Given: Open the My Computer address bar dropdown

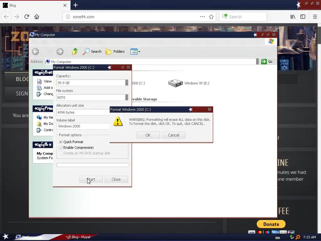Looking at the screenshot, I should [x=257, y=62].
